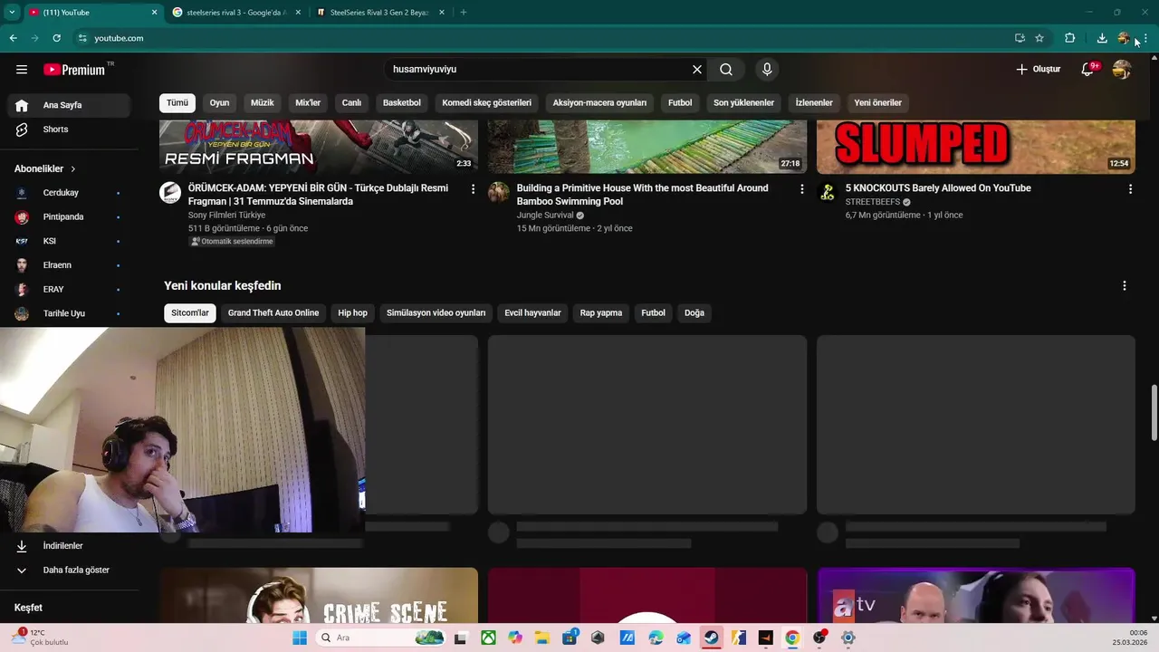Image resolution: width=1159 pixels, height=652 pixels.
Task: Open more options for the 5 KNOCKOUTS video
Action: (x=1130, y=188)
